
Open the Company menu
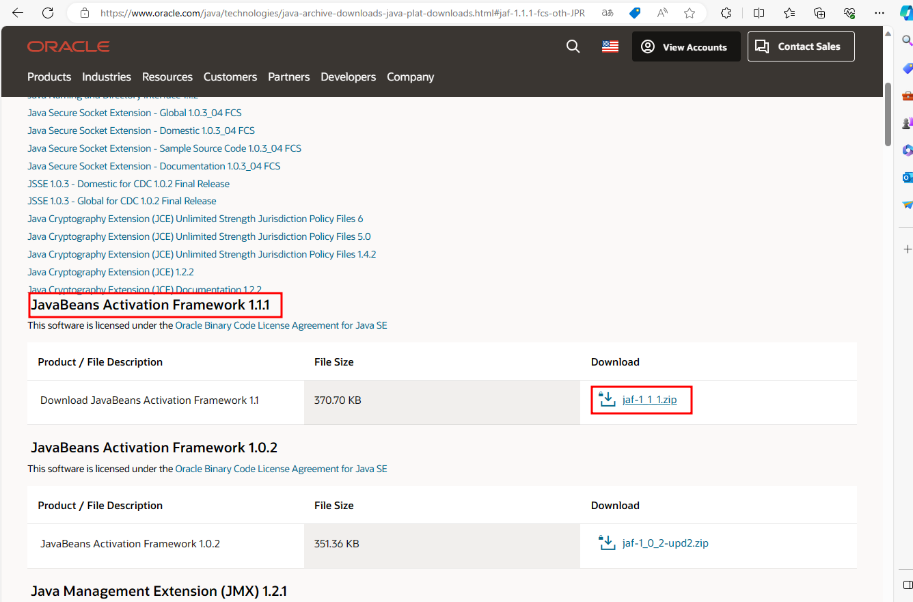[x=411, y=77]
